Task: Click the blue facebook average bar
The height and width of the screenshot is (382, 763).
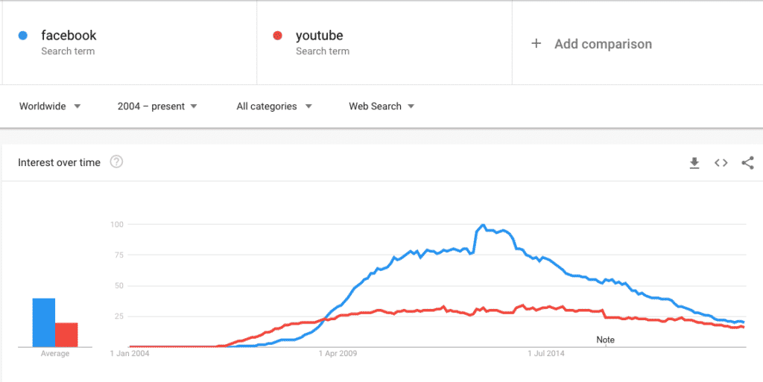Action: point(44,322)
